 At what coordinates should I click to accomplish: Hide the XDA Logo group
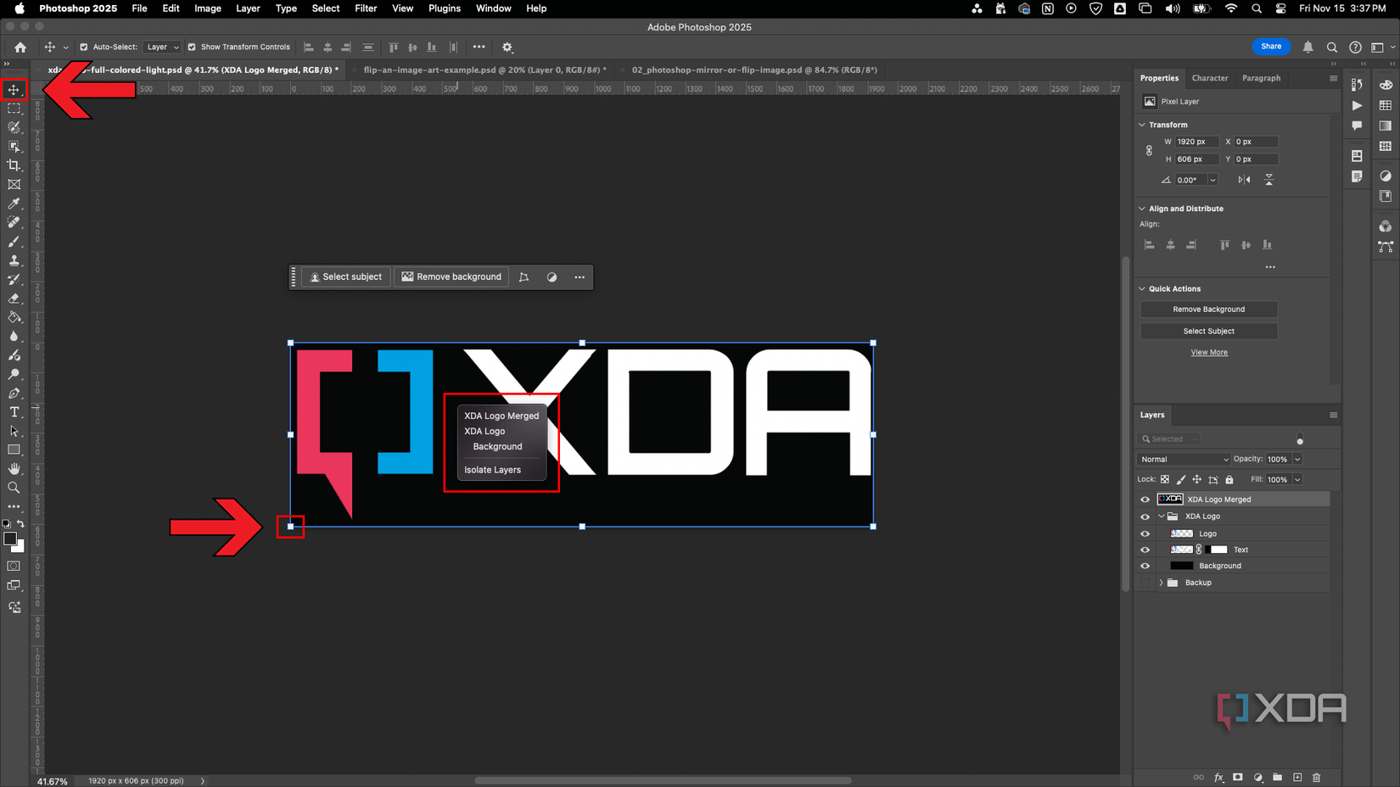pyautogui.click(x=1145, y=516)
